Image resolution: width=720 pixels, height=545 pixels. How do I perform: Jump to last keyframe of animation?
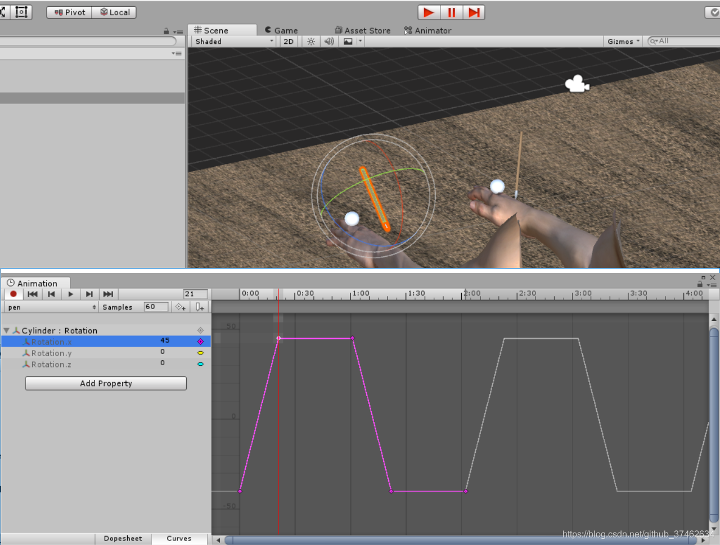[x=108, y=294]
